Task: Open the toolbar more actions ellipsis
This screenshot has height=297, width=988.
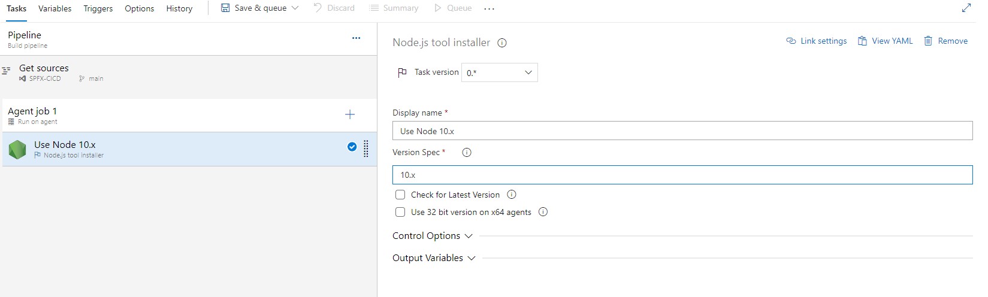Action: coord(489,8)
